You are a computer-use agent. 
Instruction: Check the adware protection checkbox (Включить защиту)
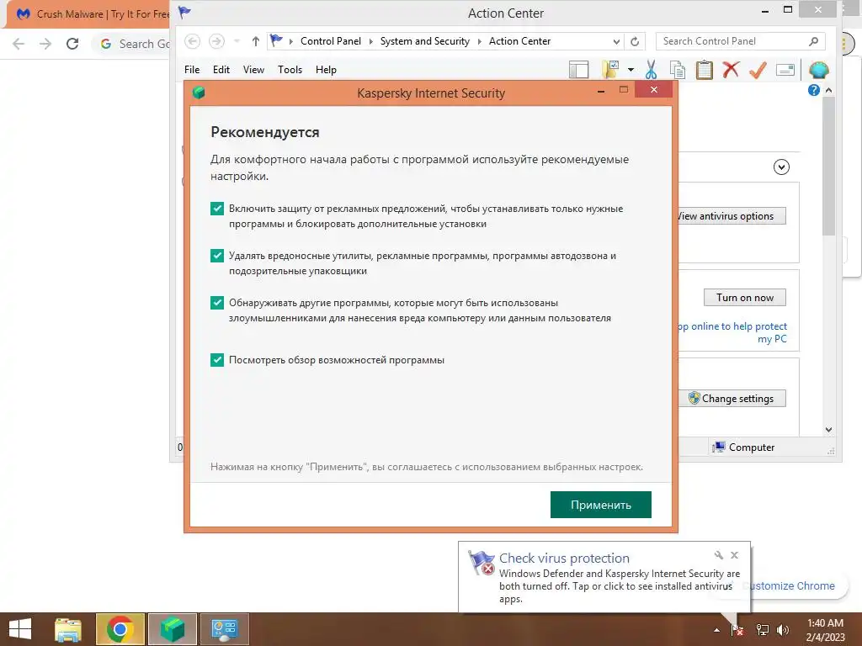[217, 209]
